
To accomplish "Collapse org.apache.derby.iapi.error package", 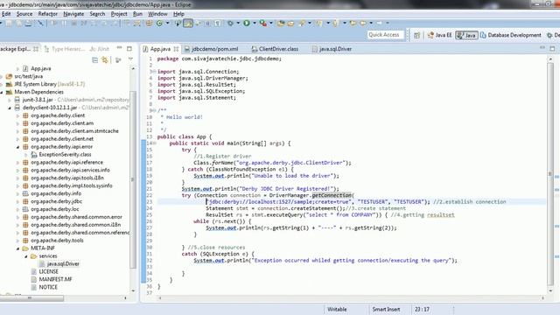I will [x=17, y=147].
